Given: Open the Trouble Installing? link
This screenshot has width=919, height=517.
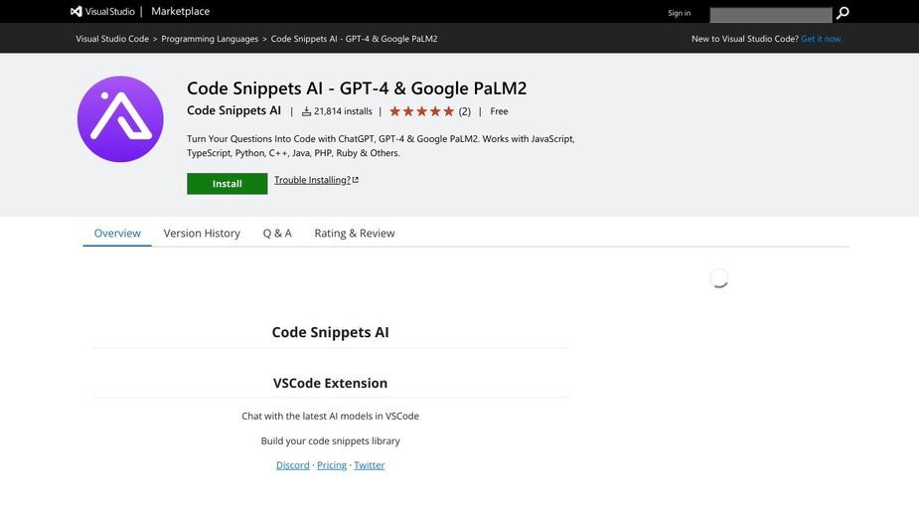Looking at the screenshot, I should pyautogui.click(x=312, y=180).
